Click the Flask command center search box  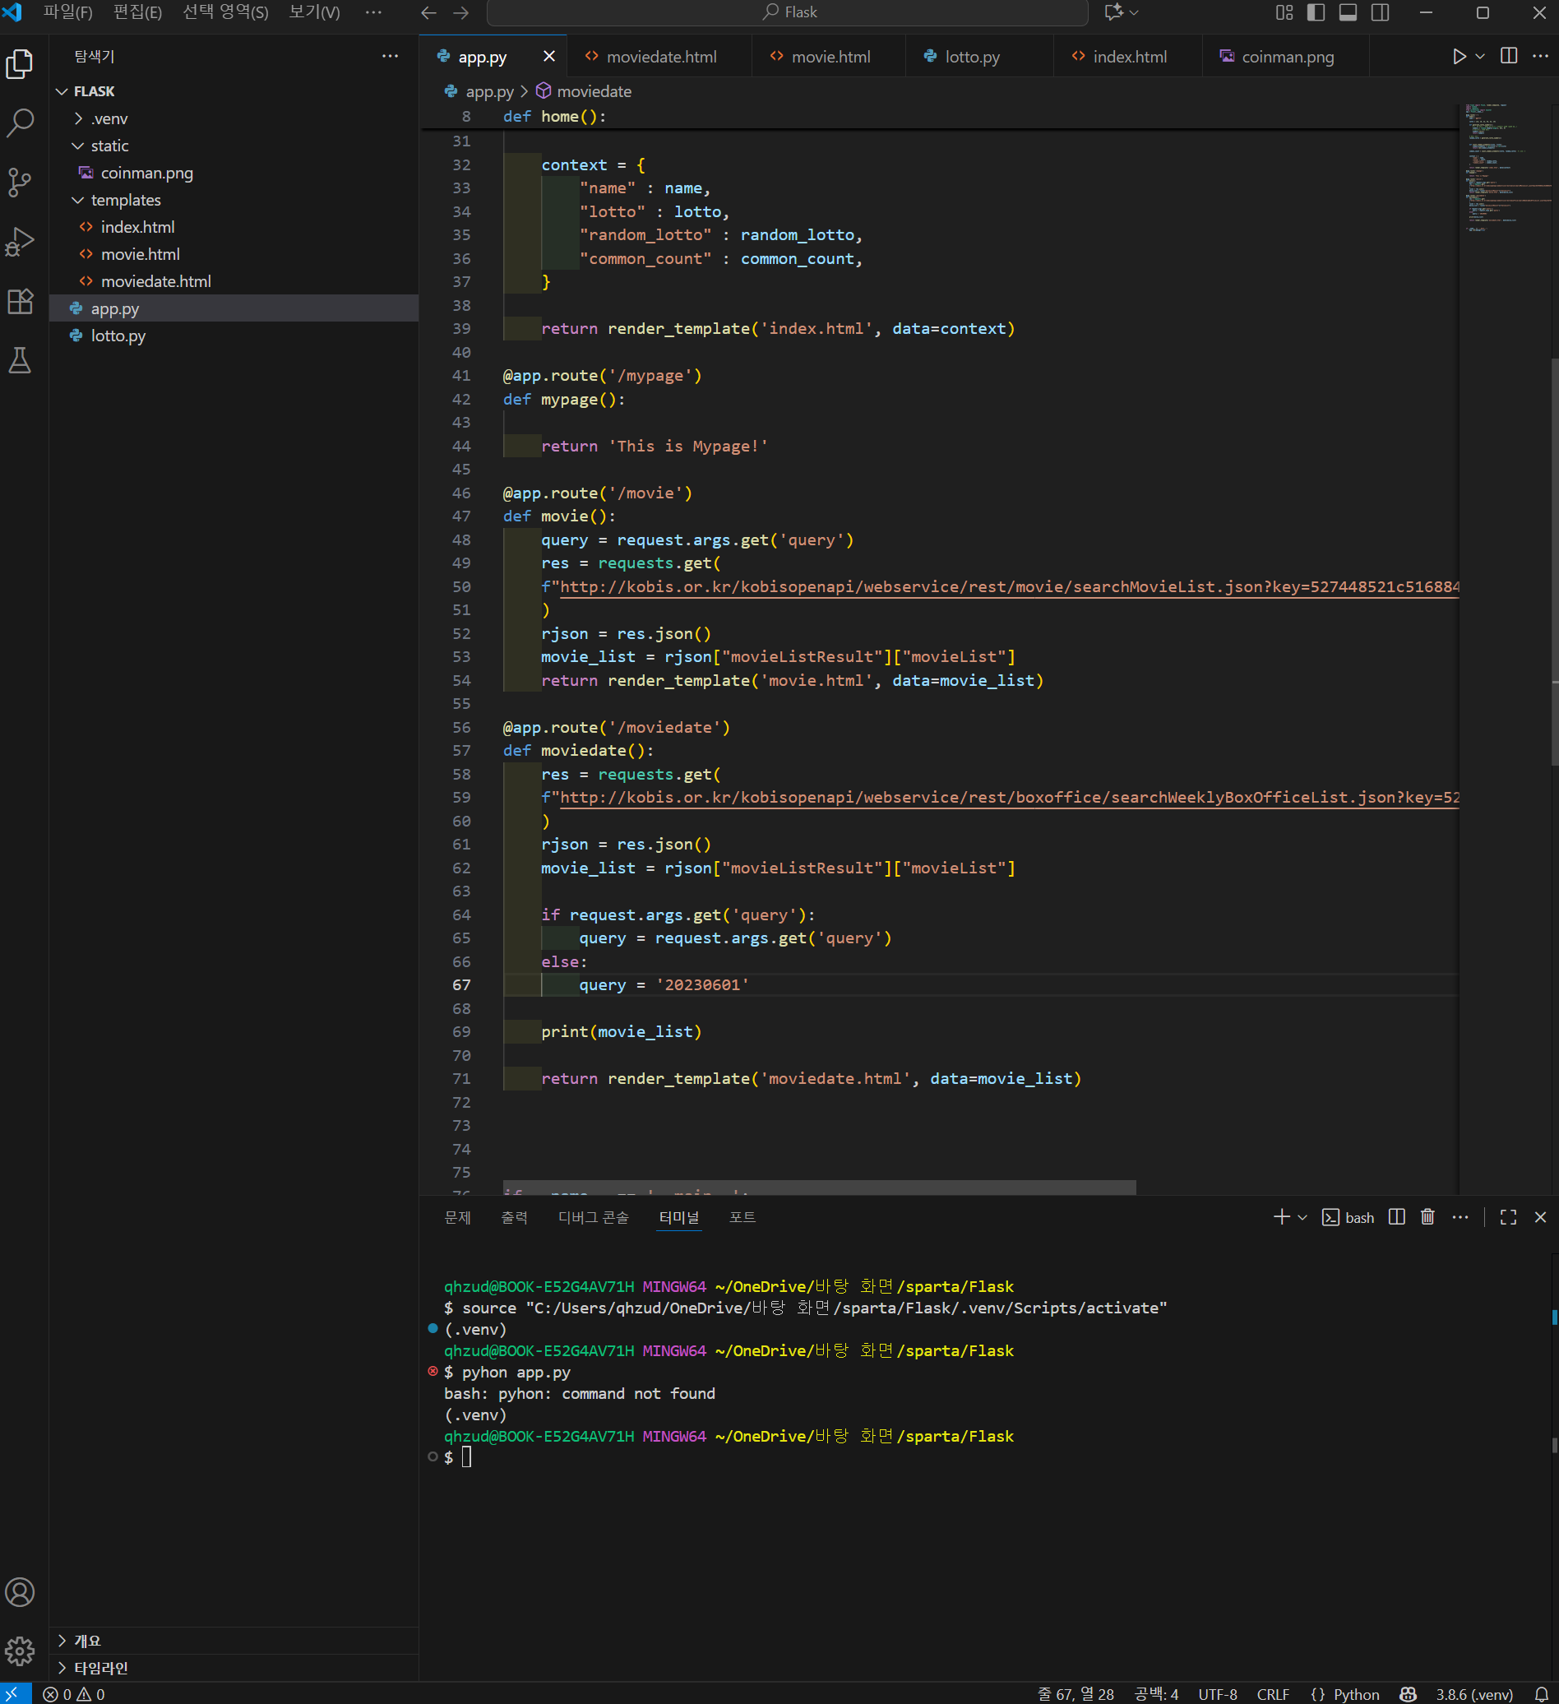pyautogui.click(x=788, y=12)
